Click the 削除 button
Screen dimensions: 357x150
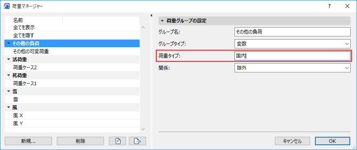coord(80,141)
